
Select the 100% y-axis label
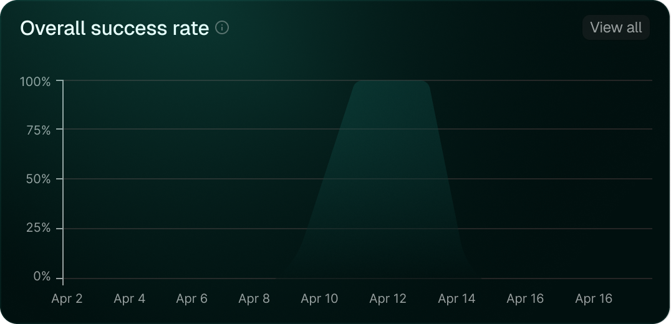[x=36, y=81]
